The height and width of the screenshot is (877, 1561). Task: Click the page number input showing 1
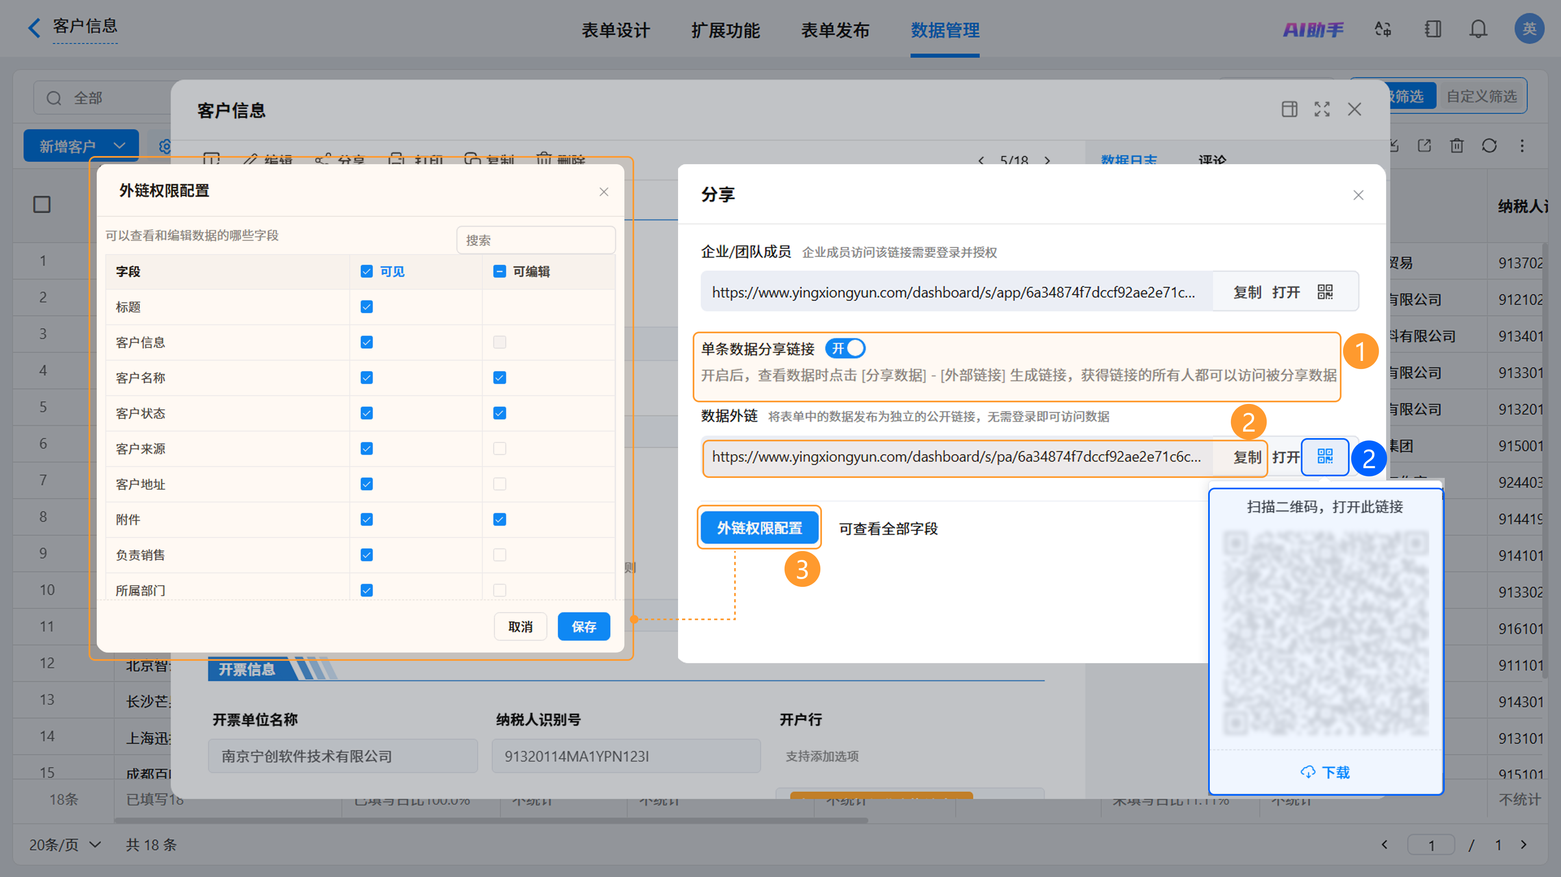click(1431, 844)
